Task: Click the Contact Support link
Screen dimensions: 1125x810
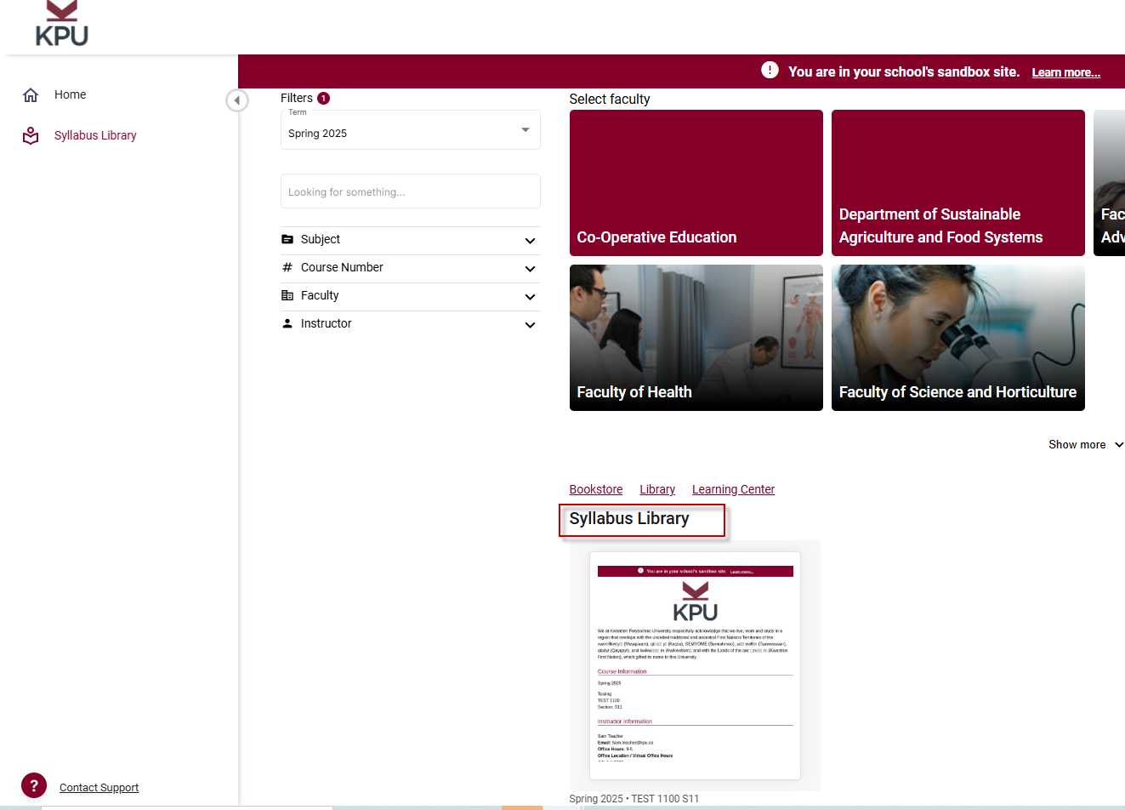Action: tap(99, 787)
